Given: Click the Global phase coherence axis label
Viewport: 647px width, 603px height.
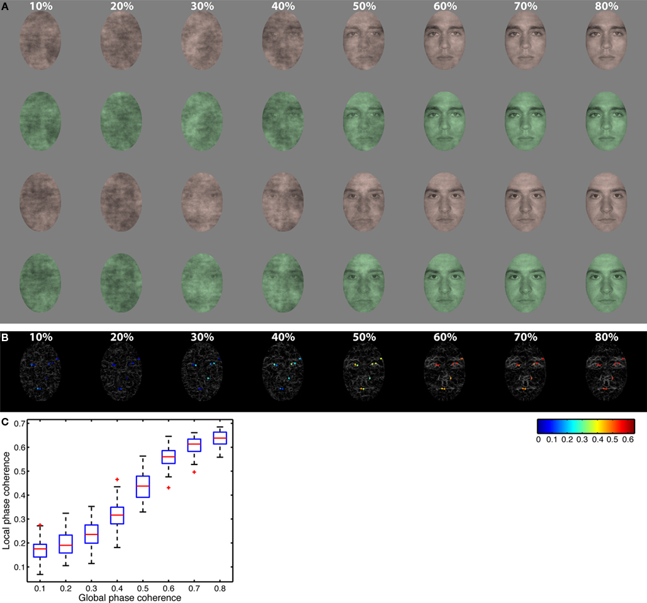Looking at the screenshot, I should (x=130, y=597).
